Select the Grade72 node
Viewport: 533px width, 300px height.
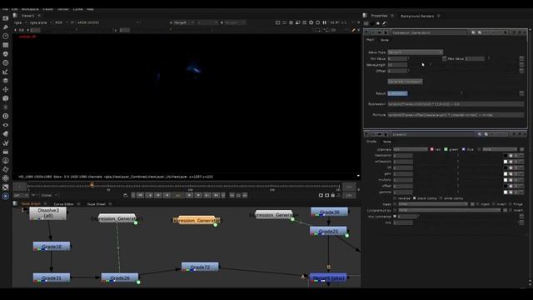click(x=200, y=267)
